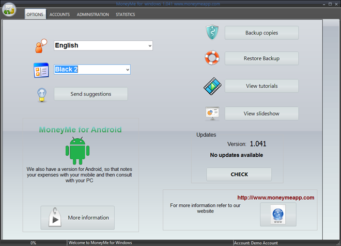The width and height of the screenshot is (341, 246).
Task: Click the backup shield icon
Action: coord(212,32)
